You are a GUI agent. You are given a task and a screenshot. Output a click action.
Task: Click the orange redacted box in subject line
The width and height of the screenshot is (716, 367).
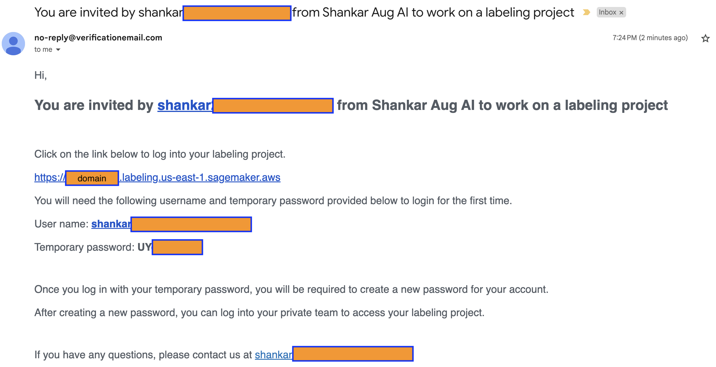pyautogui.click(x=237, y=13)
